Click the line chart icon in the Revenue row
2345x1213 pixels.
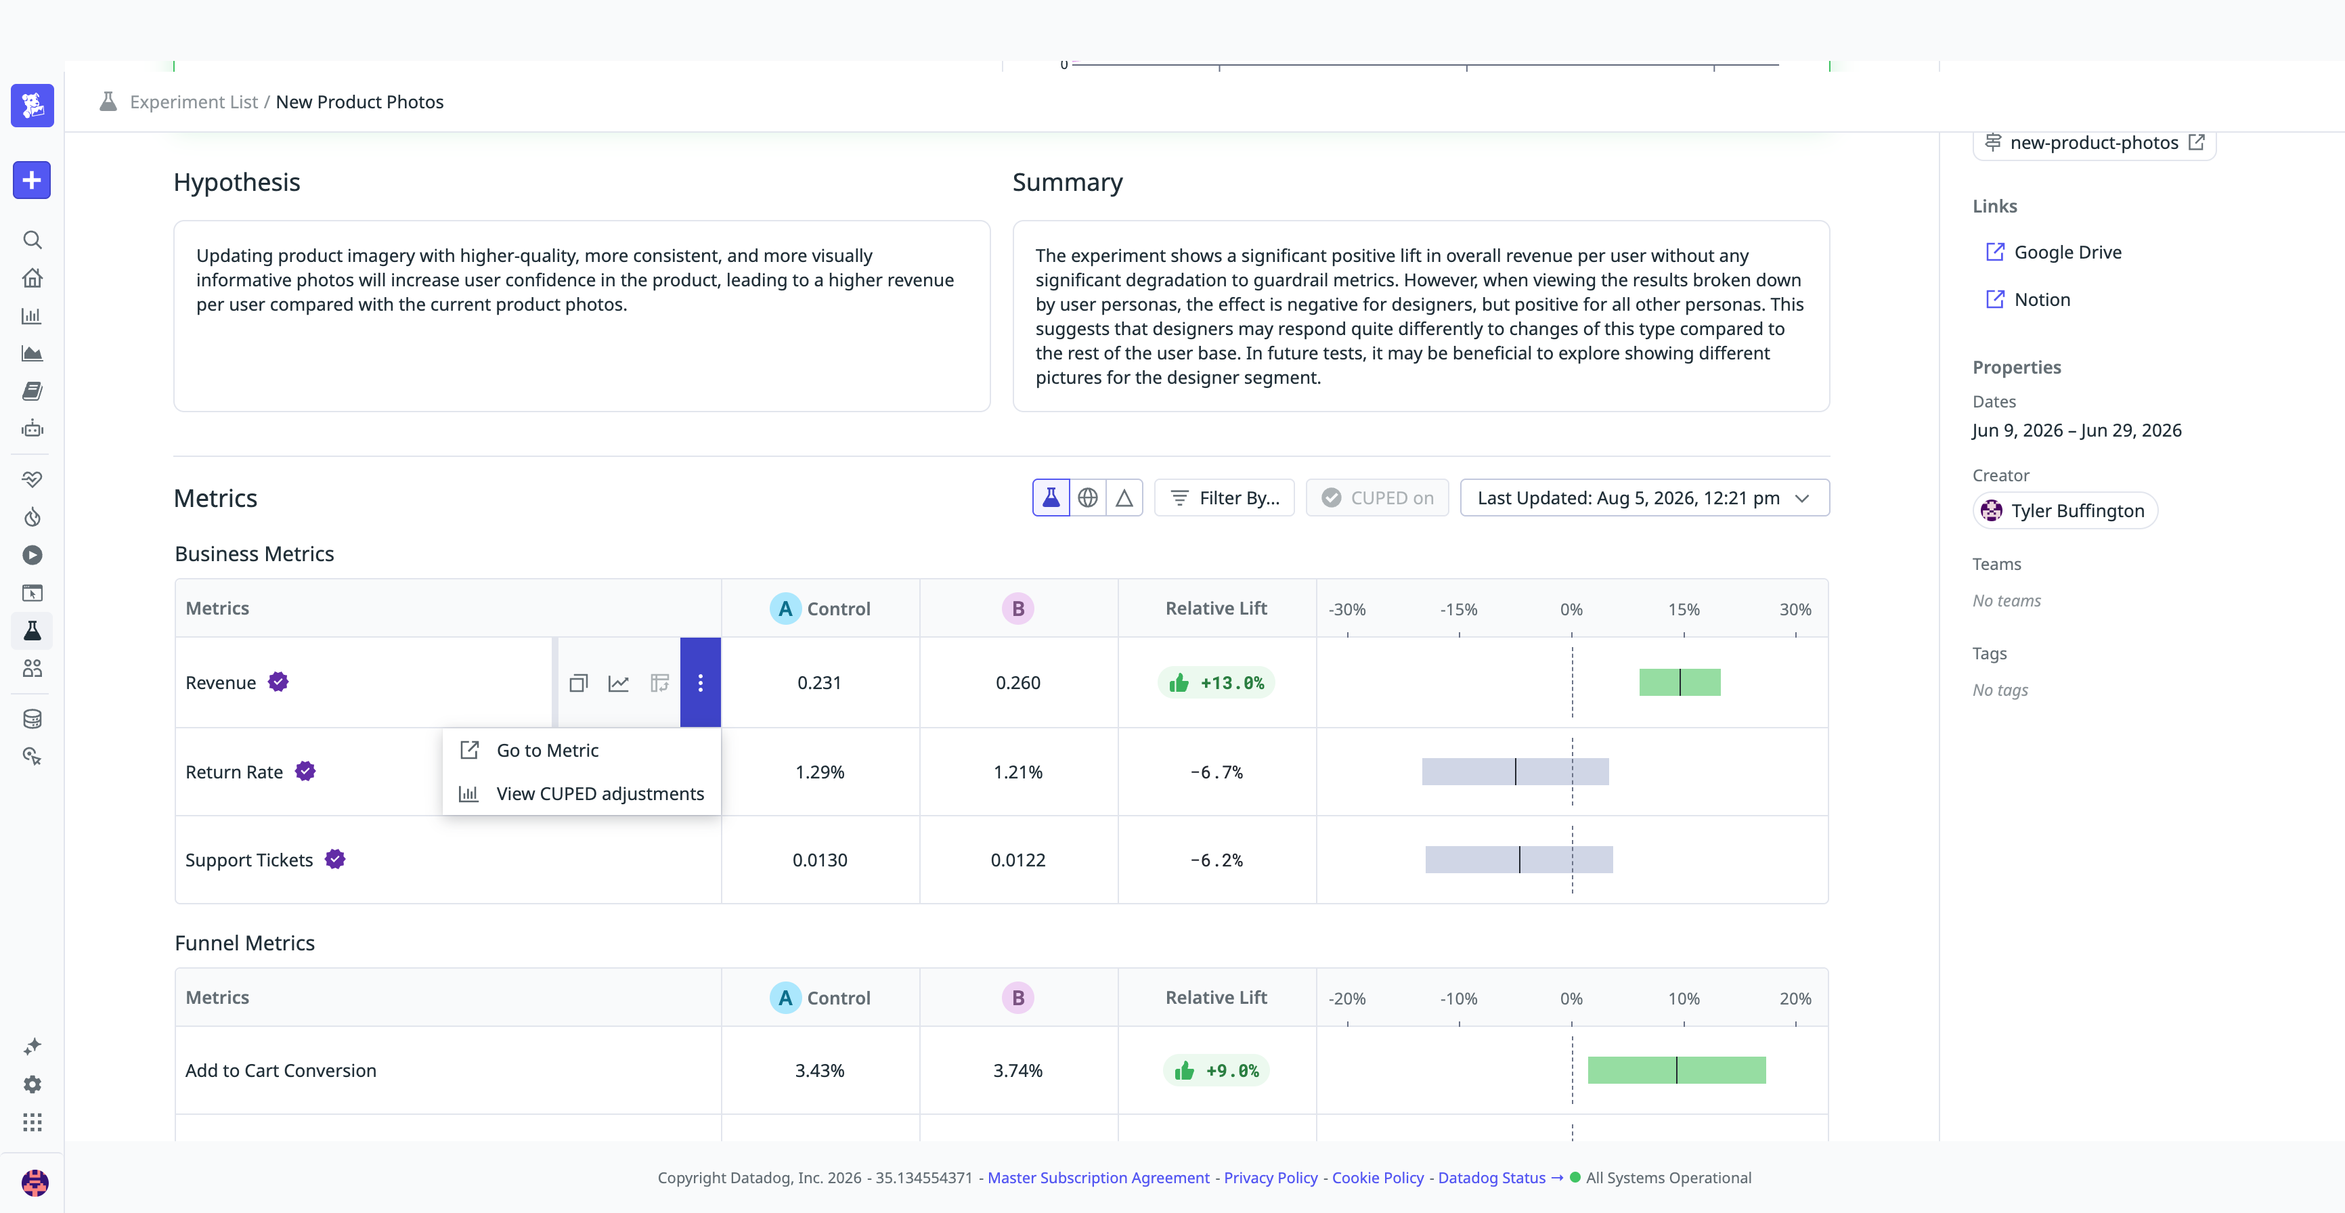(x=619, y=682)
